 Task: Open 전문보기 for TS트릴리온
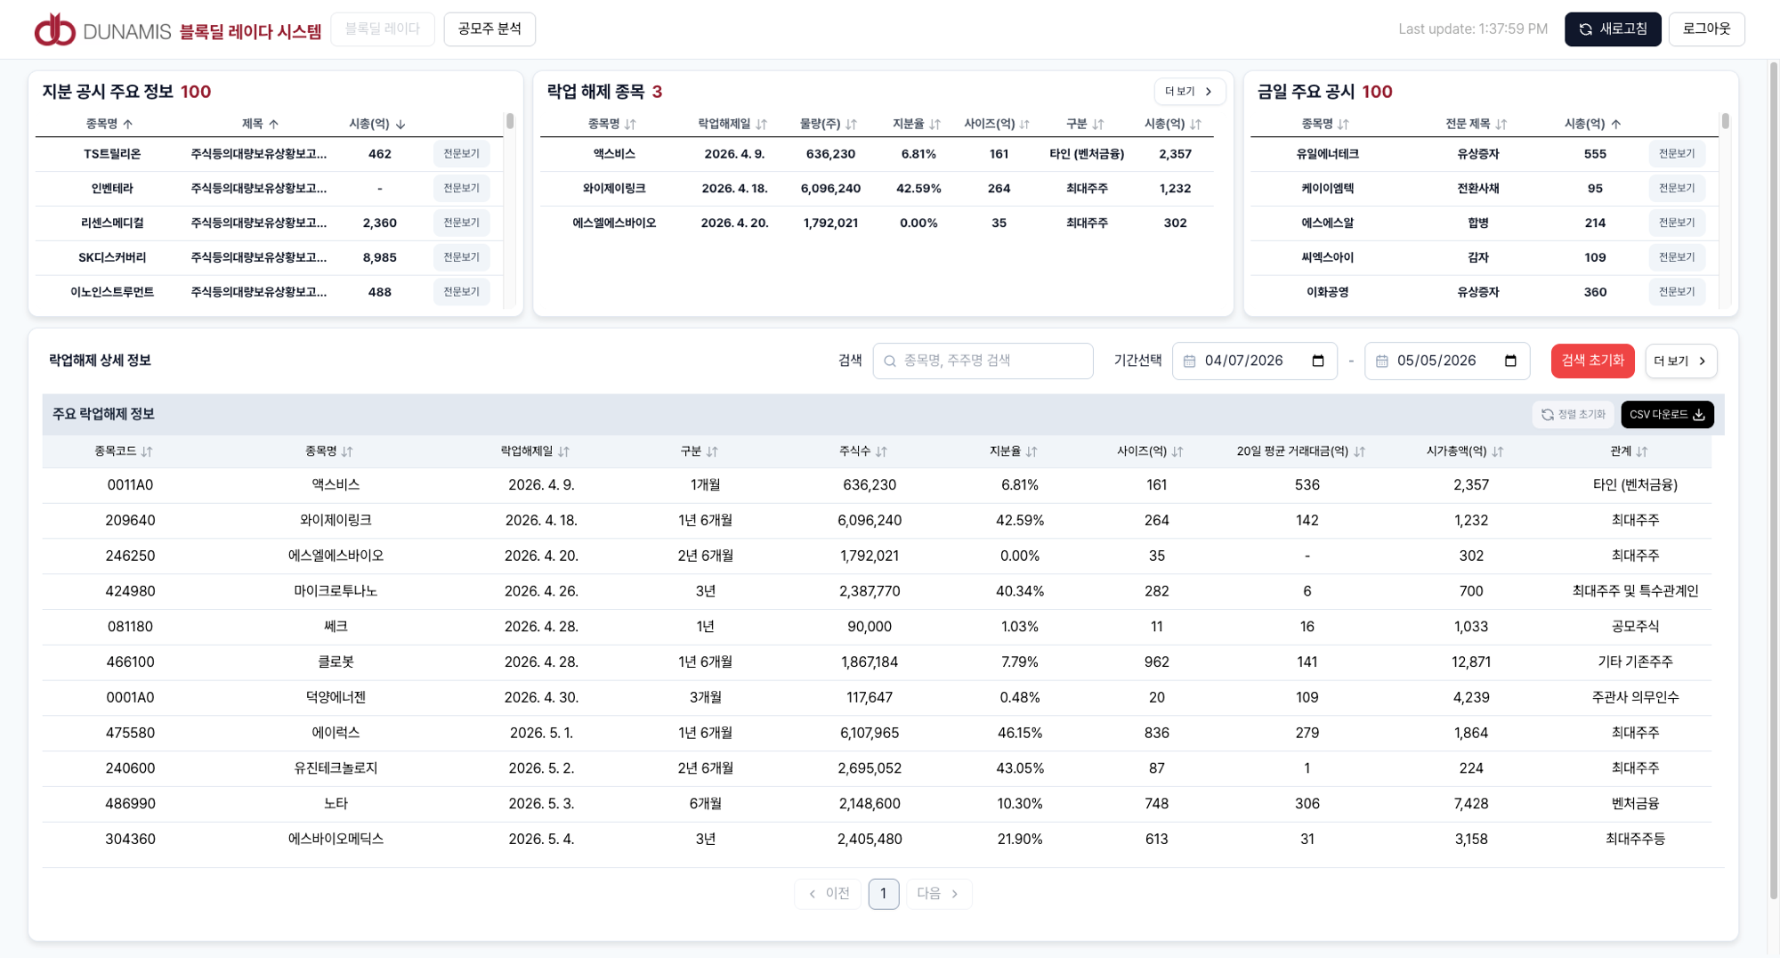click(x=461, y=154)
